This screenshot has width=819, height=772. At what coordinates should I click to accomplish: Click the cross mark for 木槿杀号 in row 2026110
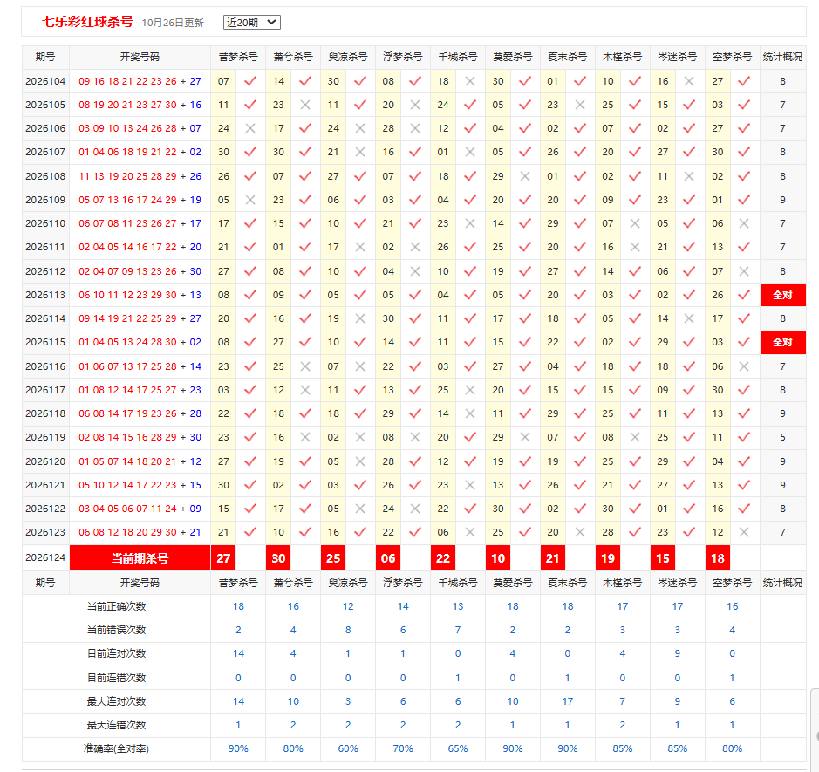click(635, 223)
